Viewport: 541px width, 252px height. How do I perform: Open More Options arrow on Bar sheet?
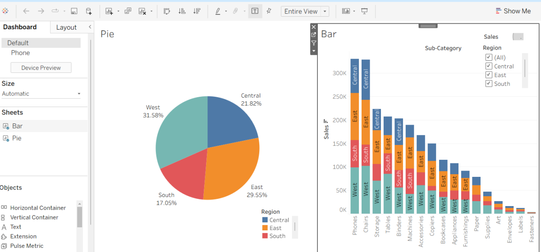(314, 51)
